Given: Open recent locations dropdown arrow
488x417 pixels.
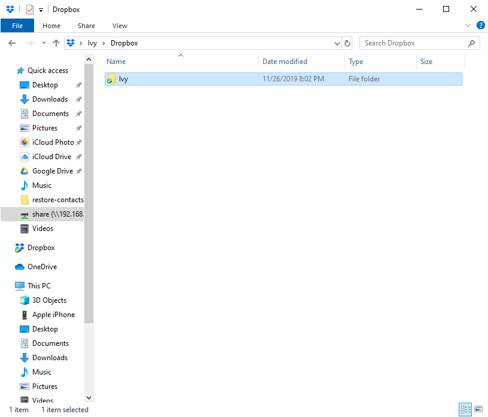Looking at the screenshot, I should click(44, 43).
